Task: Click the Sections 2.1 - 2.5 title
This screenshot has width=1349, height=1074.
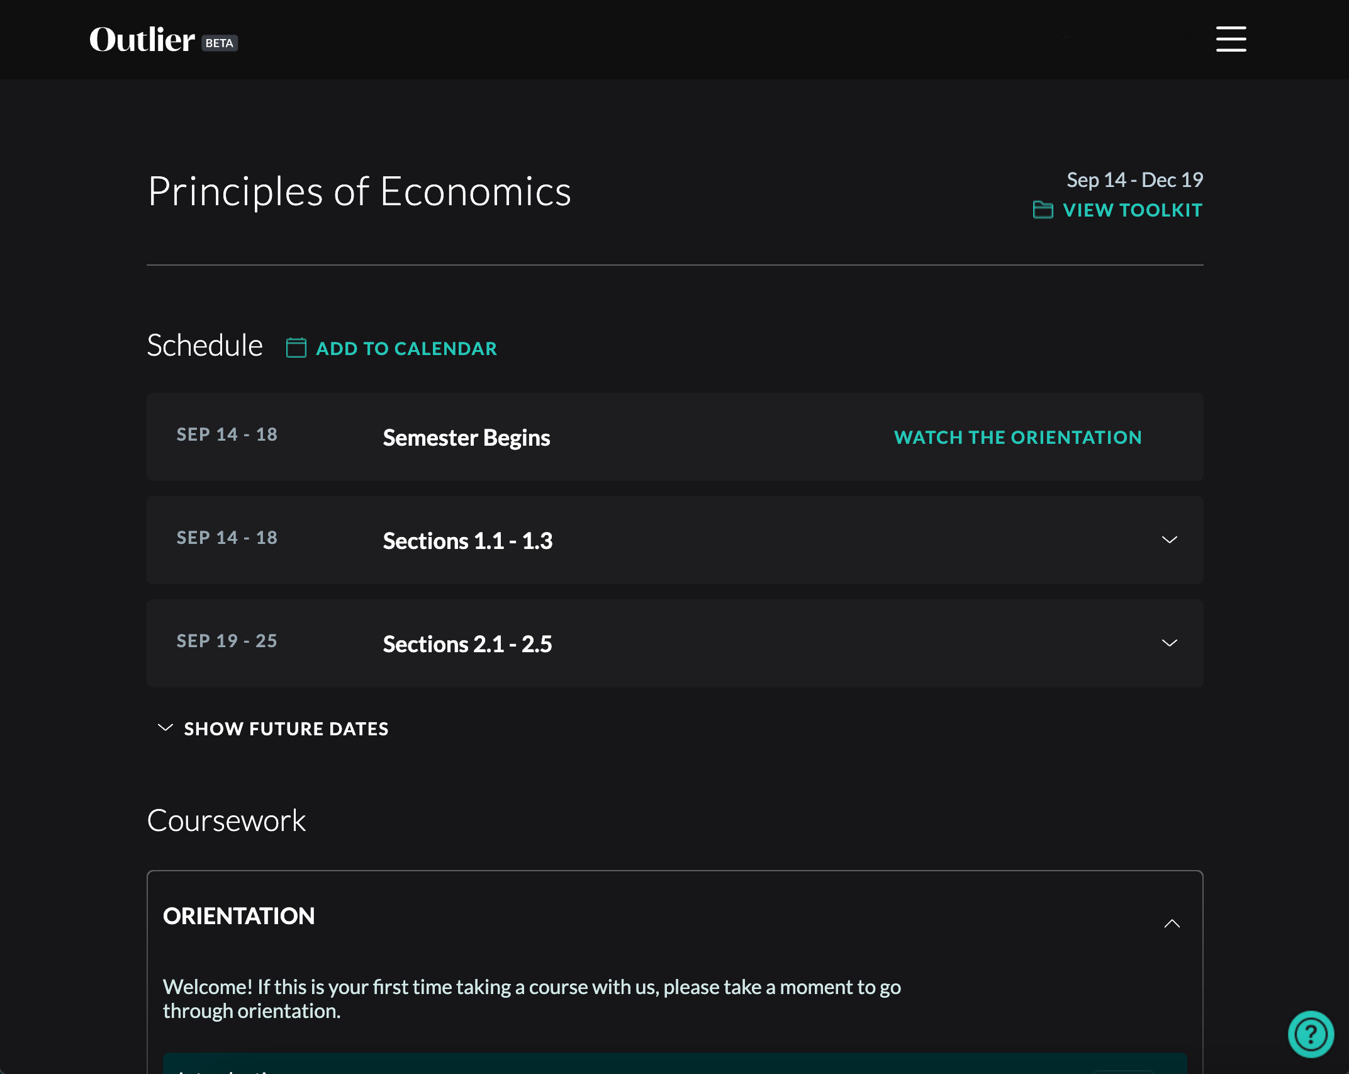Action: 467,644
